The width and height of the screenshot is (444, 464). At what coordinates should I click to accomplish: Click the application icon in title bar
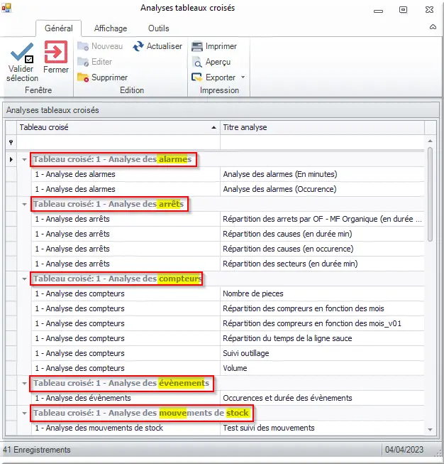click(x=6, y=8)
